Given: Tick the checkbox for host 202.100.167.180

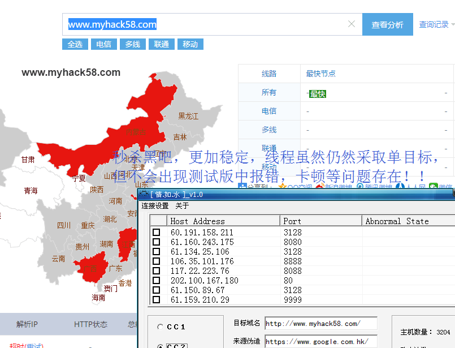Looking at the screenshot, I should point(156,280).
